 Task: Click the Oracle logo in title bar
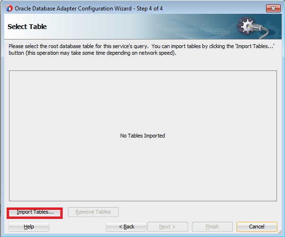click(x=9, y=8)
